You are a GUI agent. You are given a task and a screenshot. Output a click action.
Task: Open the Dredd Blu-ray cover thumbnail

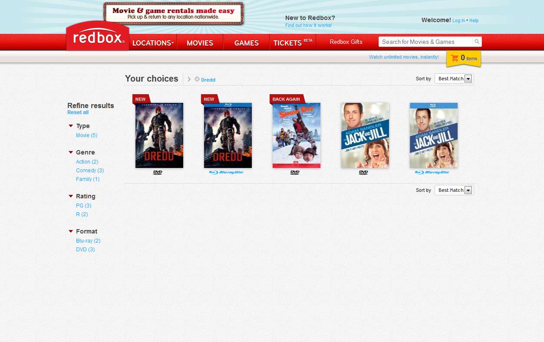(228, 135)
